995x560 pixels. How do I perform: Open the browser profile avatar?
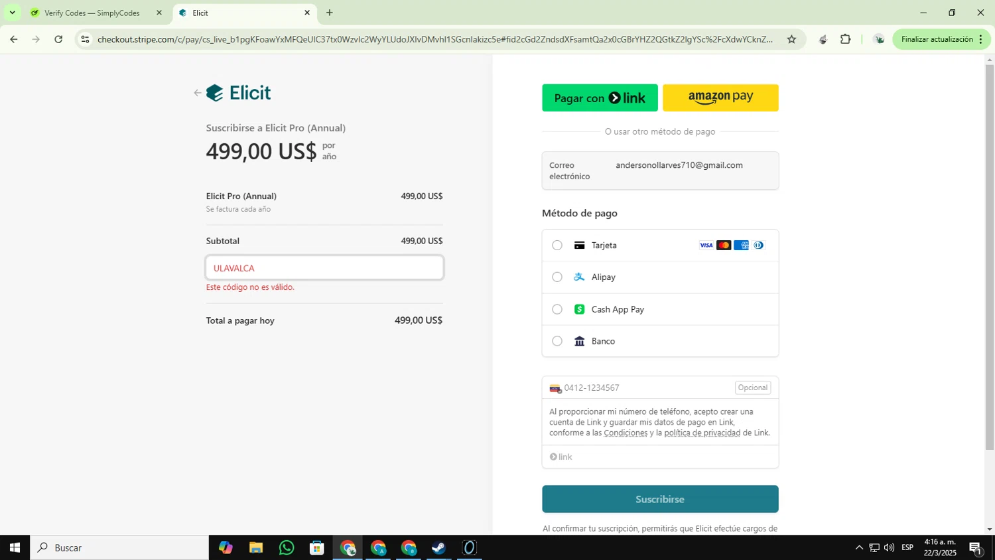click(x=879, y=39)
